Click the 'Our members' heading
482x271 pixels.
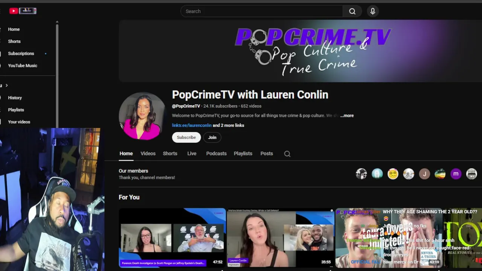133,171
